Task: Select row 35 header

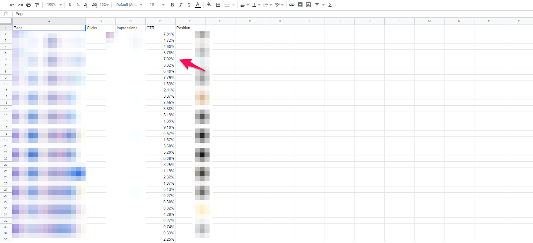Action: pyautogui.click(x=6, y=239)
